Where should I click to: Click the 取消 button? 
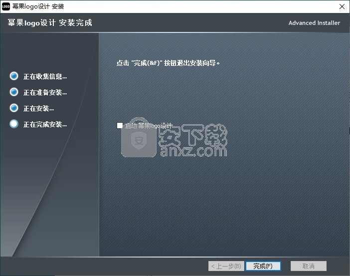309,266
